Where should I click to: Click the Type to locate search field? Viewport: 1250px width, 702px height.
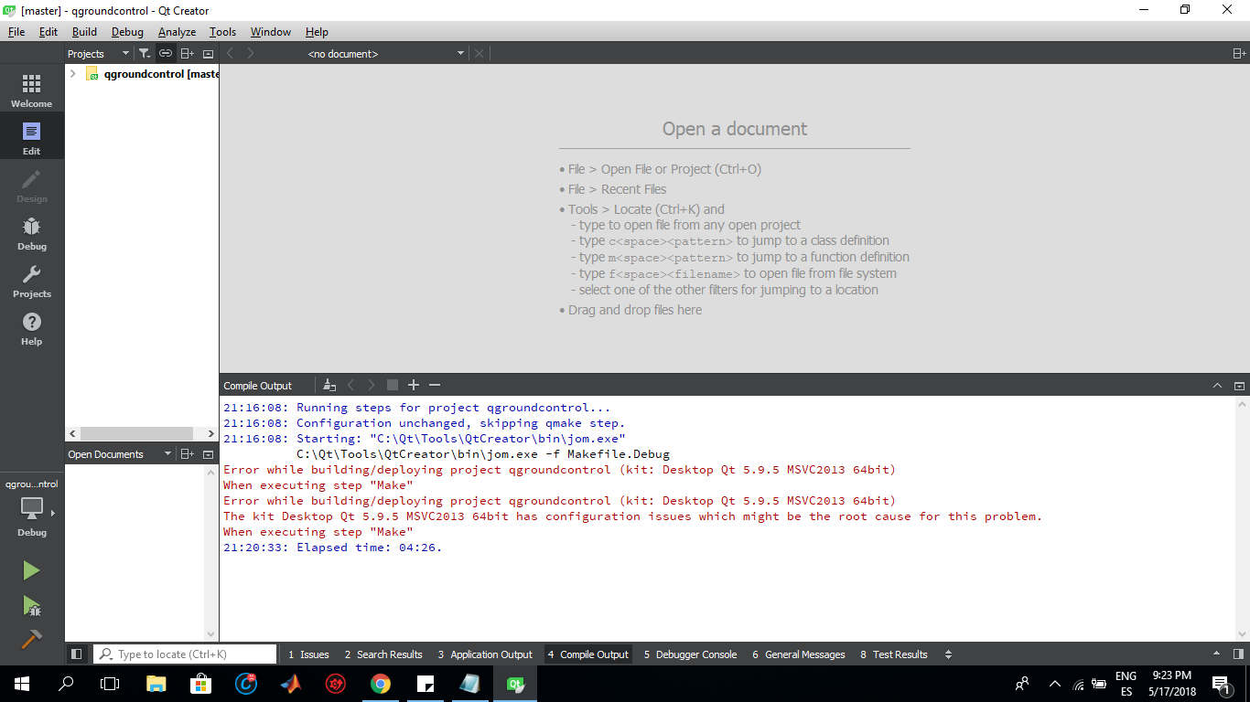tap(185, 654)
